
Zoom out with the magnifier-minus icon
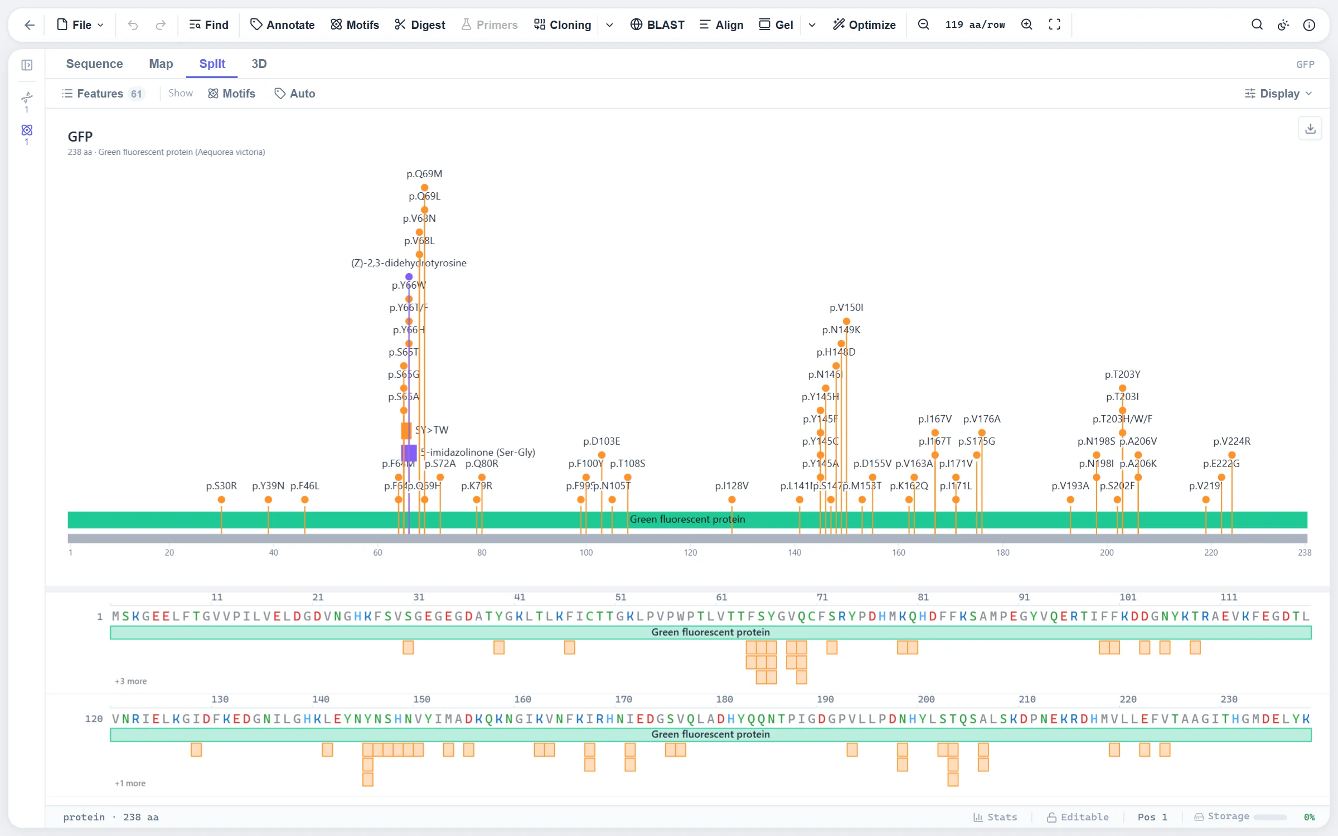(x=924, y=25)
